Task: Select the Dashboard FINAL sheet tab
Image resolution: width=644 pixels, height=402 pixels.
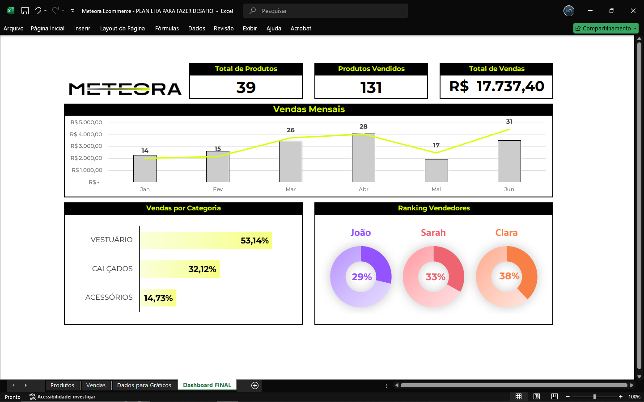Action: [207, 385]
